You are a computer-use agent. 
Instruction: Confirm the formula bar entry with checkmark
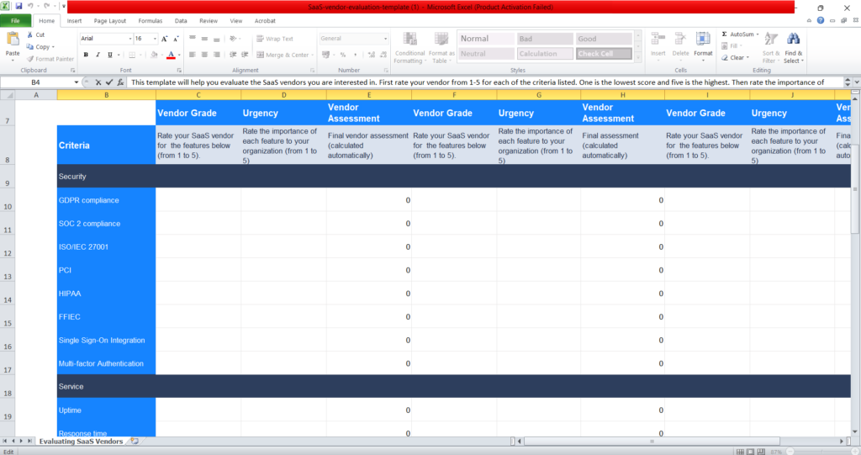[109, 82]
